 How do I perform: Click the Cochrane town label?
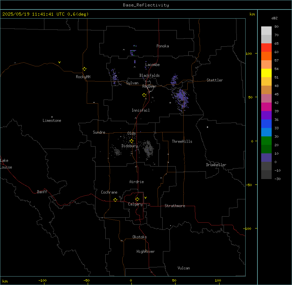click(109, 192)
